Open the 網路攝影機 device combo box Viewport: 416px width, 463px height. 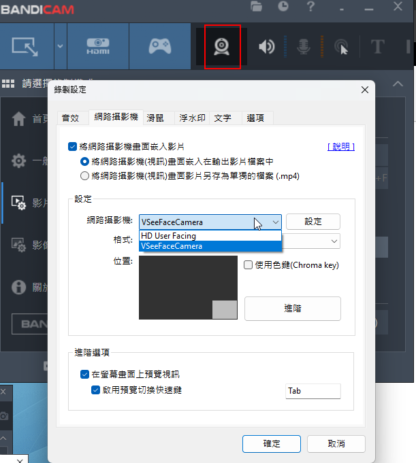point(210,222)
